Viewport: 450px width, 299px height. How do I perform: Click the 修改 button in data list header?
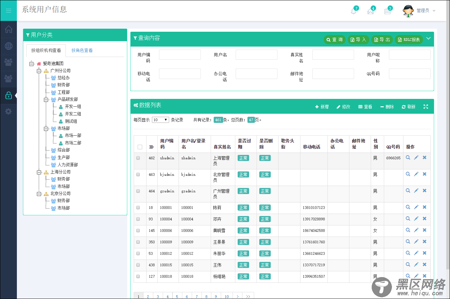tap(343, 107)
